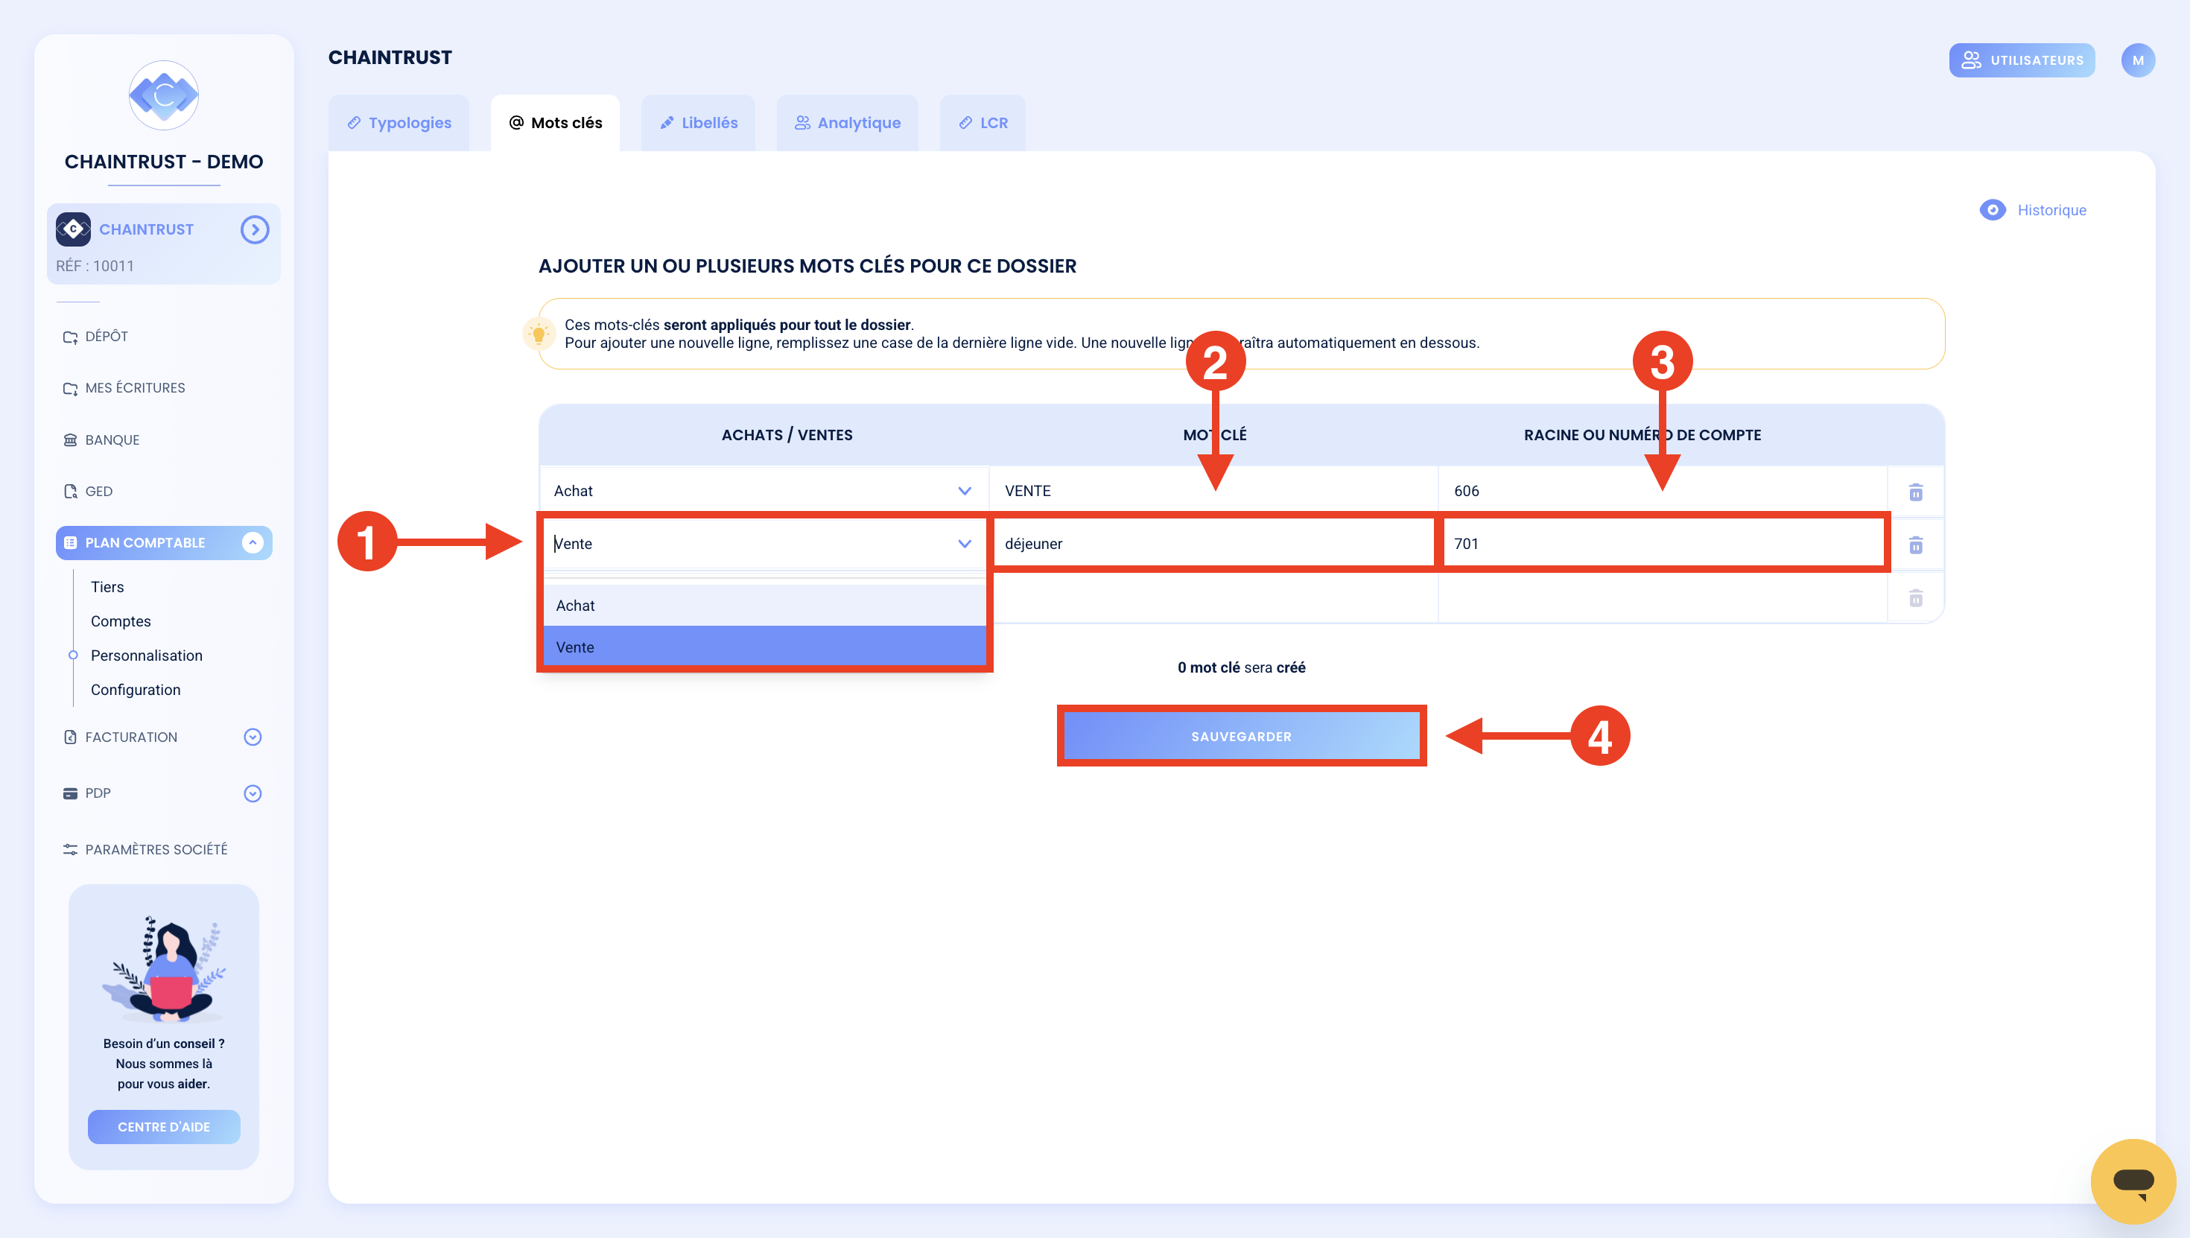
Task: Click the Historique eye icon
Action: coord(1992,210)
